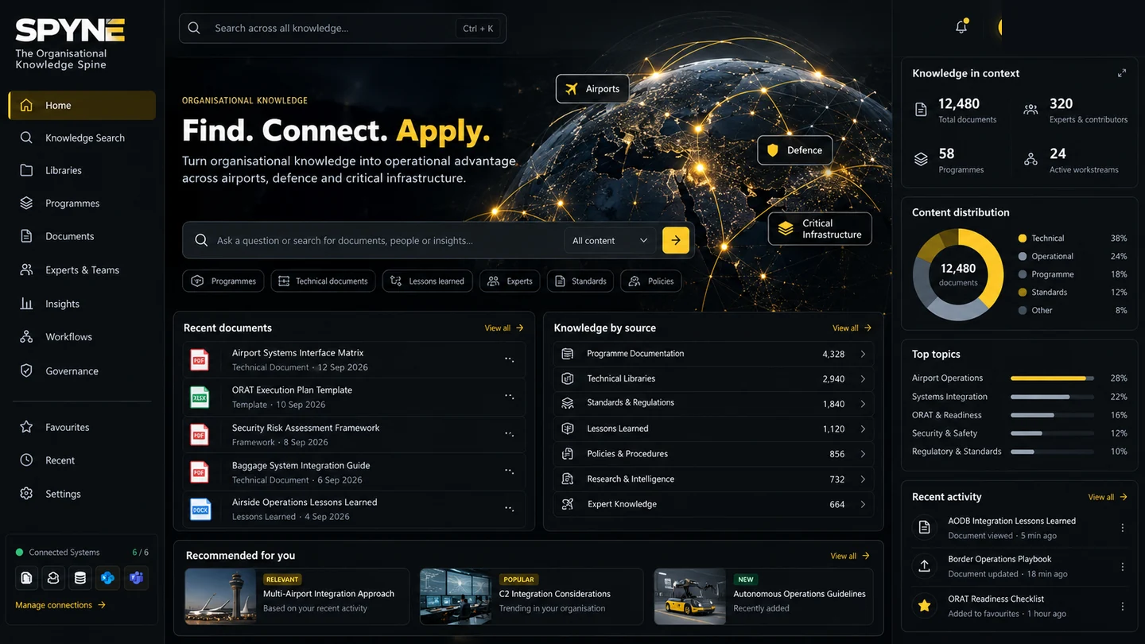Open the menu for AODB Integration Lessons Learned
This screenshot has width=1145, height=644.
(1123, 528)
